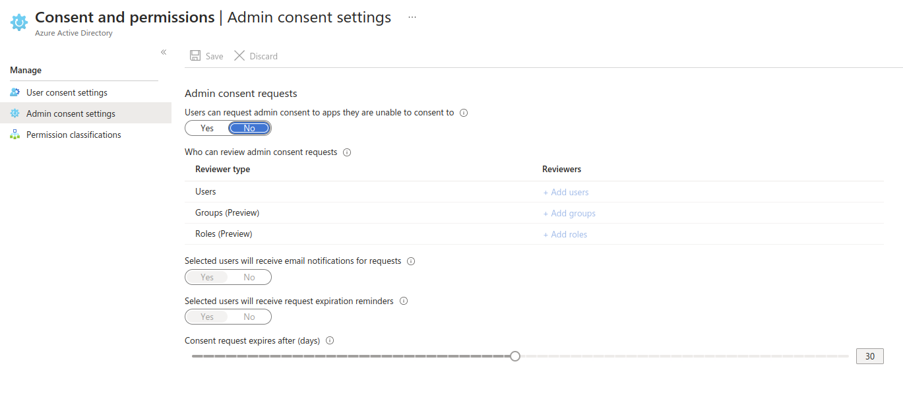Click the Permission classifications icon
The width and height of the screenshot is (903, 407).
point(15,135)
